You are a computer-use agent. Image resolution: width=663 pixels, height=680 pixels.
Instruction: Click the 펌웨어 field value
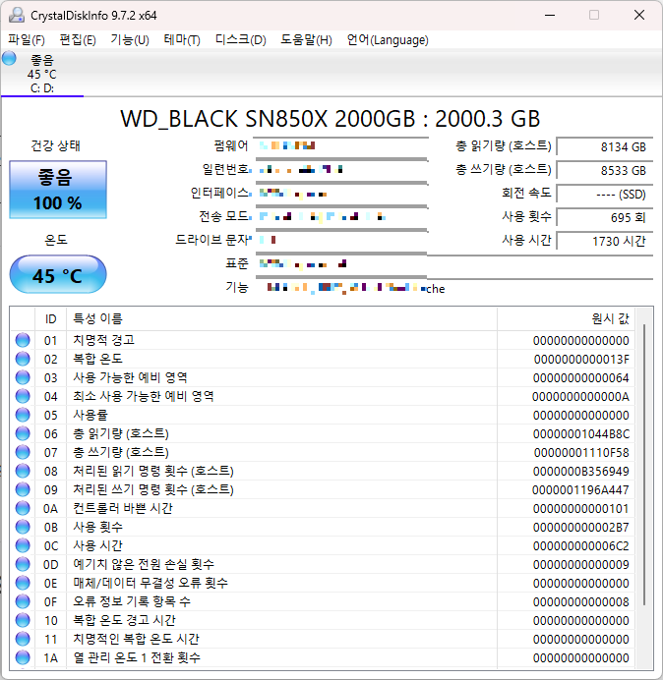pos(341,146)
